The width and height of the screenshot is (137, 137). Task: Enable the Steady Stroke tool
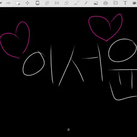(86, 3)
